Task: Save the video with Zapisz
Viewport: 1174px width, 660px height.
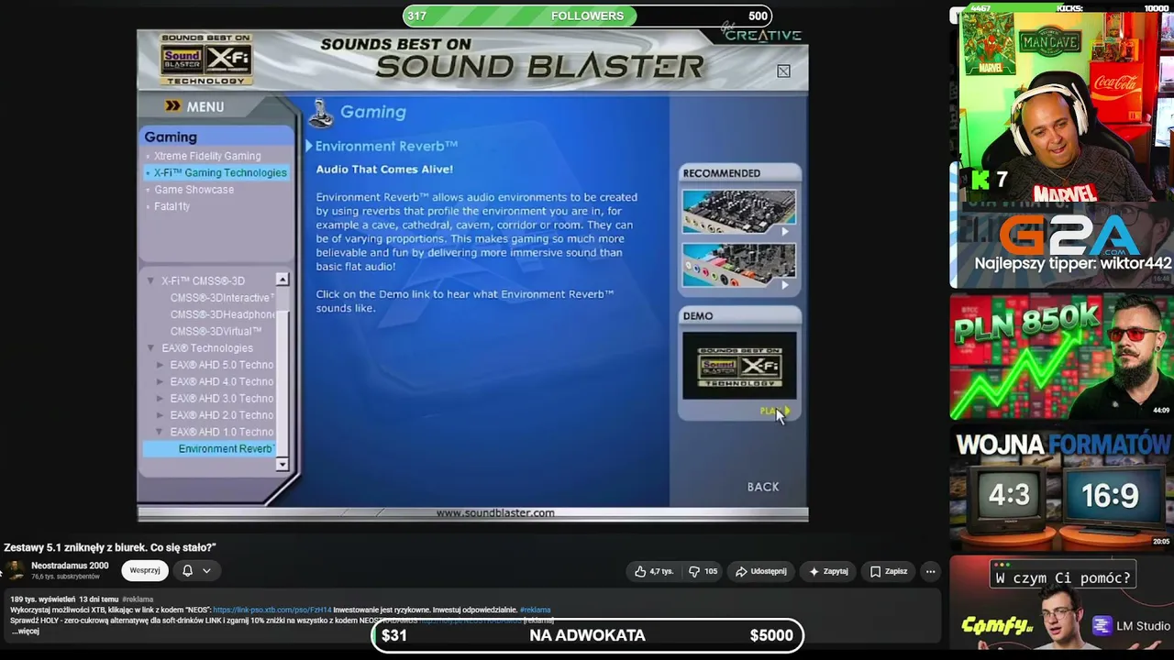Action: pos(888,571)
